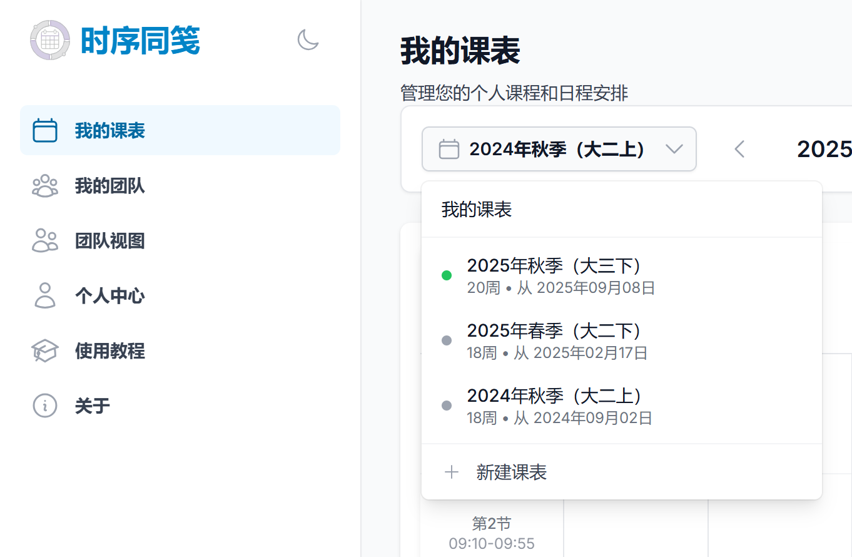Go to previous week with left chevron
The height and width of the screenshot is (557, 852).
[739, 149]
